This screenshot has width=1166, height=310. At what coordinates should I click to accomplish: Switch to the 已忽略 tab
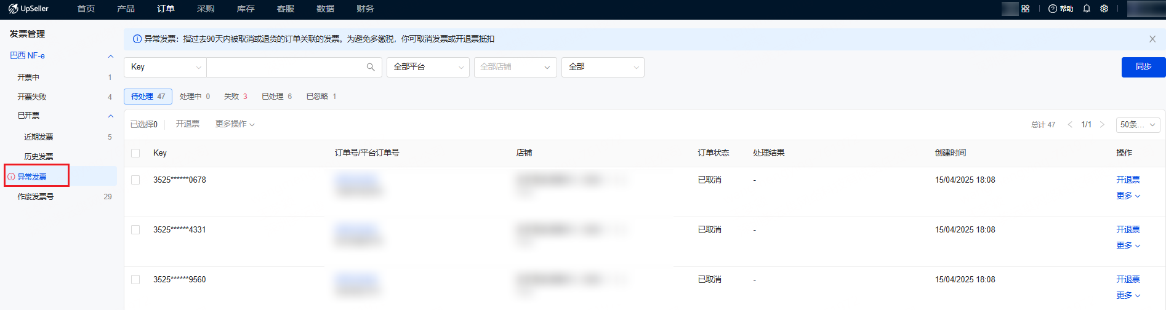click(x=321, y=97)
